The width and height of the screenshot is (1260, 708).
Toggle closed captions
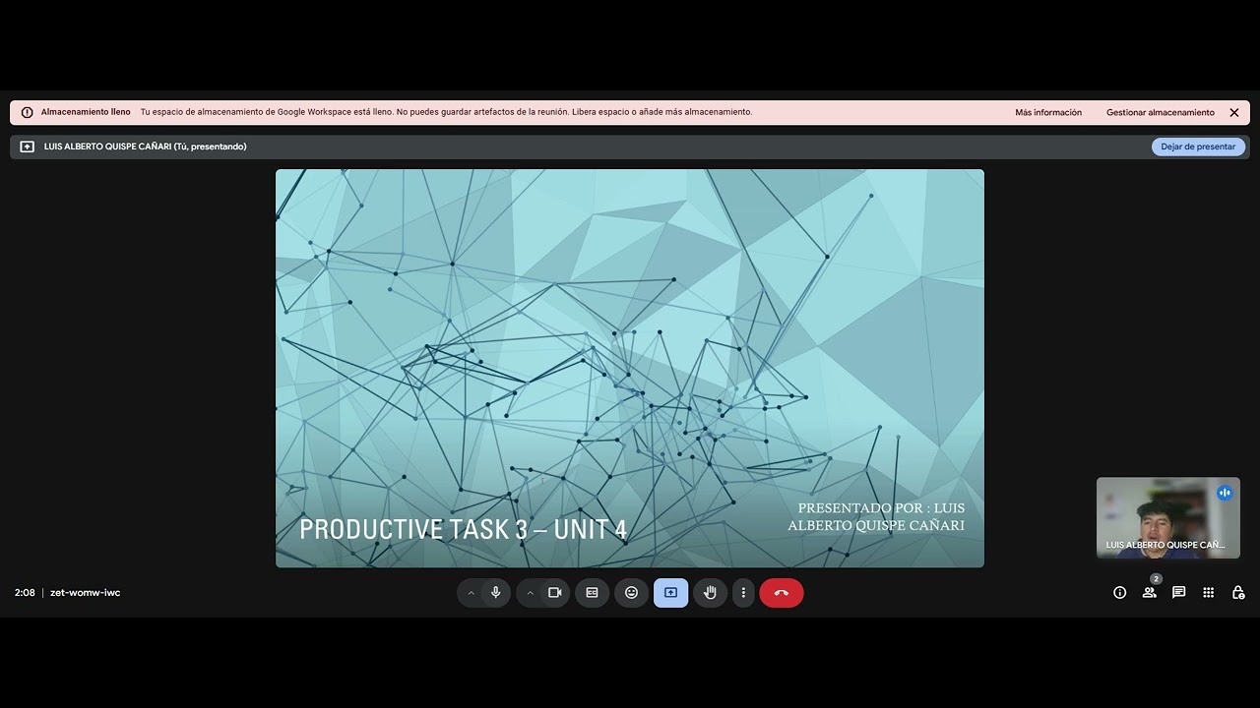coord(593,593)
